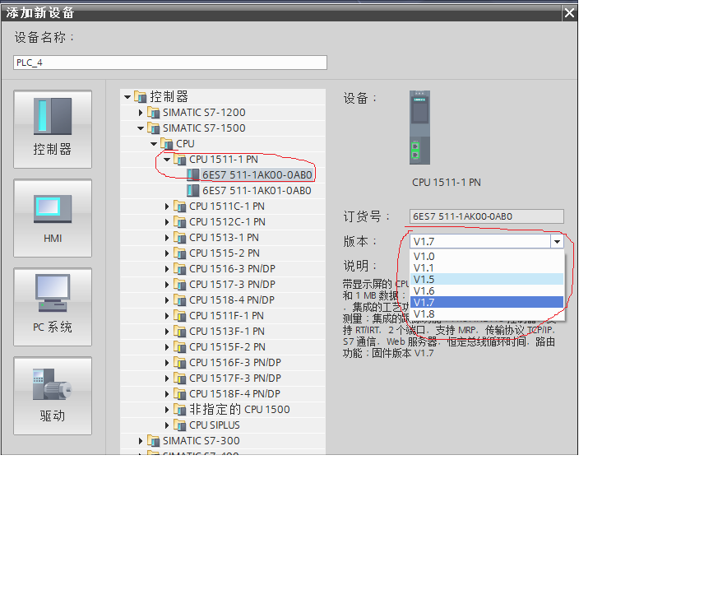Click the CPU 1511-1 PN folder icon
This screenshot has height=599, width=704.
coord(179,160)
